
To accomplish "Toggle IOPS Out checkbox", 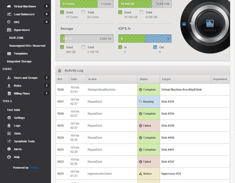I will 155,47.
